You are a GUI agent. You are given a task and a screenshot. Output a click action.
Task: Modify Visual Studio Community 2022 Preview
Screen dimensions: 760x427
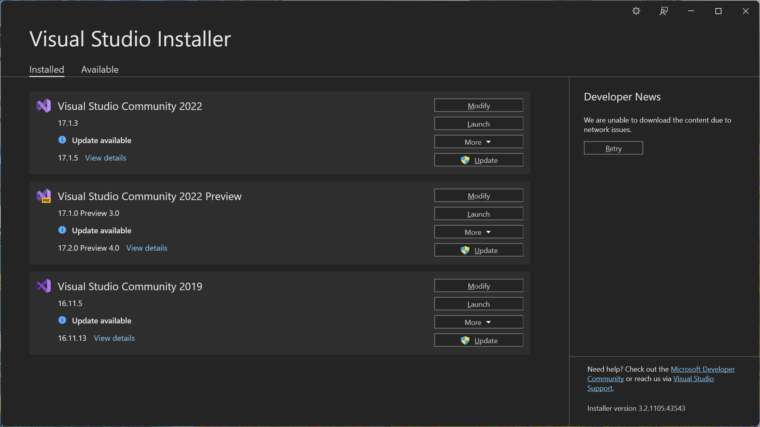tap(478, 195)
